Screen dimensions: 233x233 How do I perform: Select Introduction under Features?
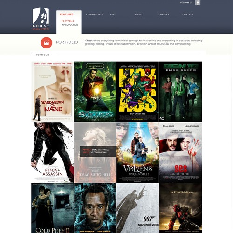point(69,25)
